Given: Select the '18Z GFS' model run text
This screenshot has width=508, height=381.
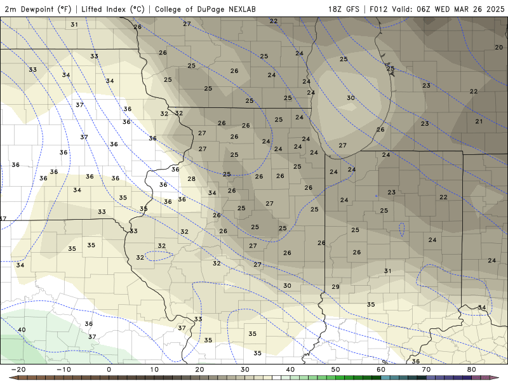Looking at the screenshot, I should point(344,9).
